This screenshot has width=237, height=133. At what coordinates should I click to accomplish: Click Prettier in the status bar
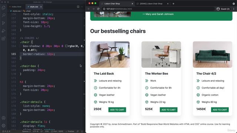(x=70, y=132)
